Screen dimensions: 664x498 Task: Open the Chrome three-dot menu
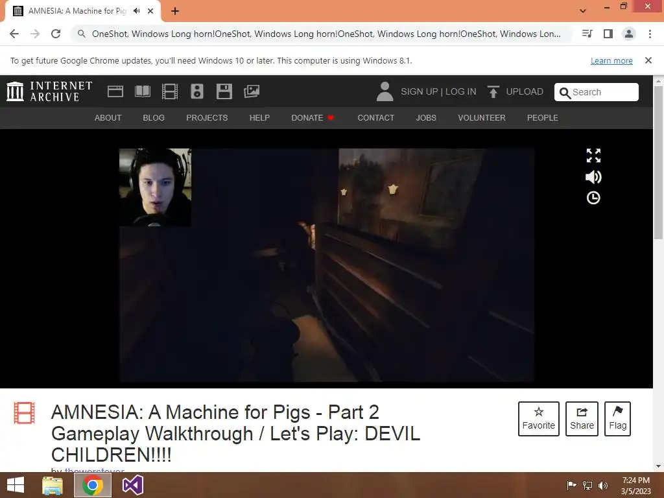(650, 34)
